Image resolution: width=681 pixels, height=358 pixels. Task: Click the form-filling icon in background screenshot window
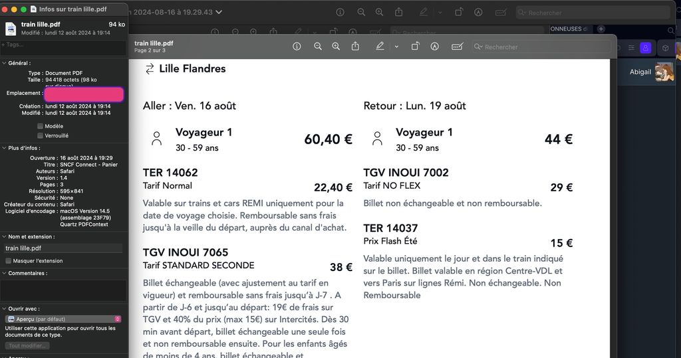[501, 13]
